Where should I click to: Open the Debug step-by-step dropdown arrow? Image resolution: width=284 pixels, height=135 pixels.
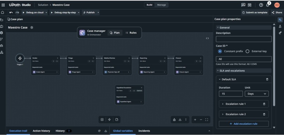point(79,12)
